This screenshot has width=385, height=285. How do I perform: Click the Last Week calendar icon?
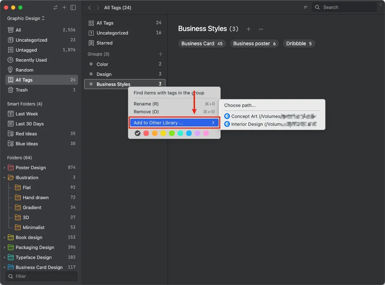11,114
